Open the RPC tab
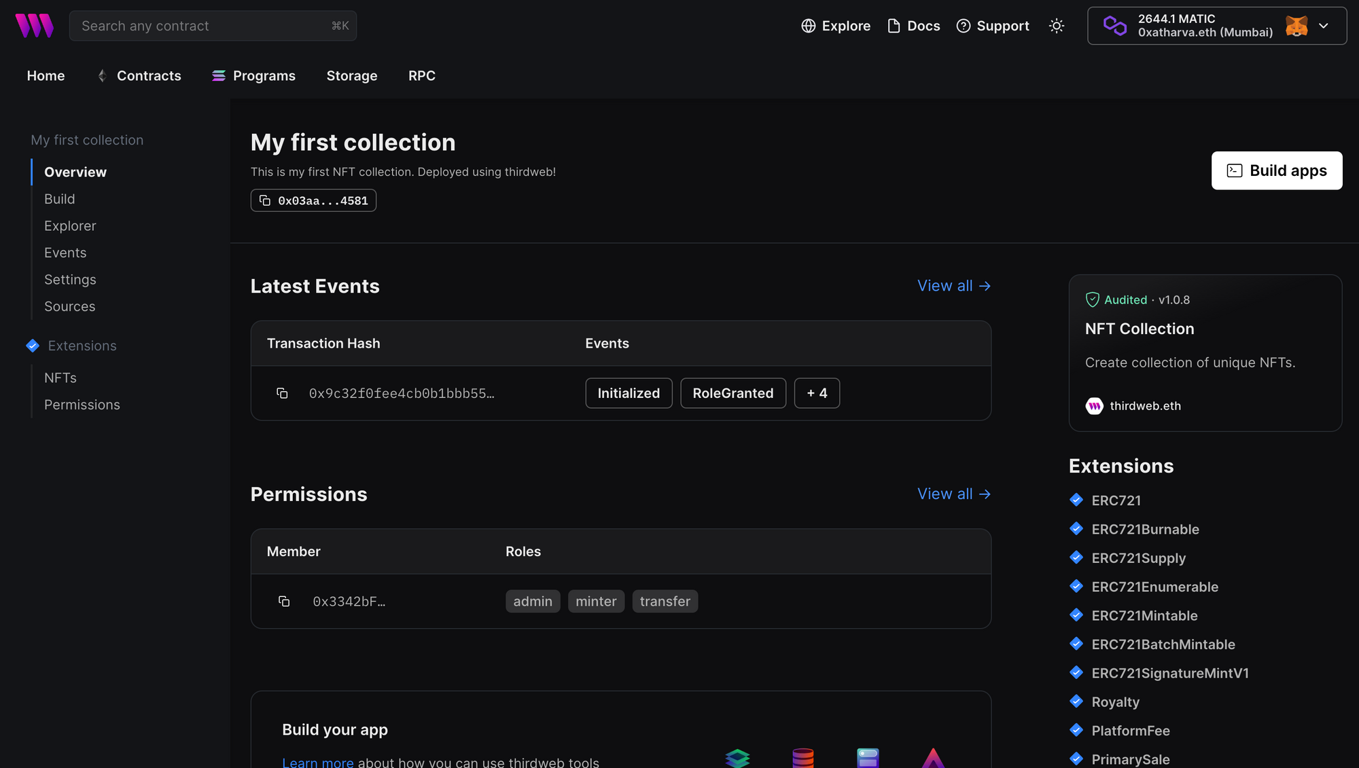This screenshot has height=768, width=1359. 422,75
